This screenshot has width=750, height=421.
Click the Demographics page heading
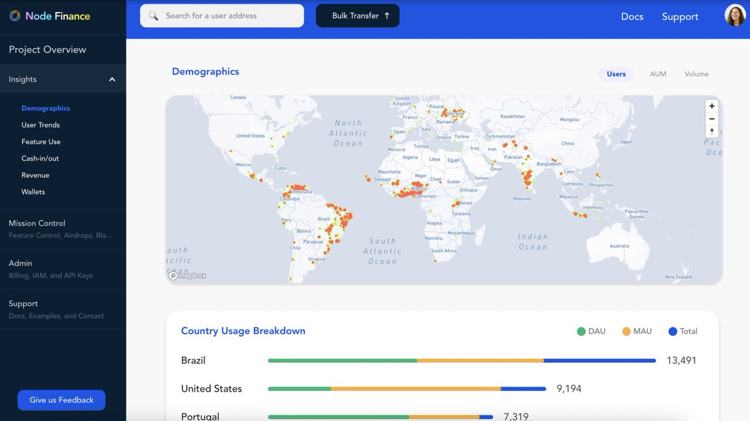coord(206,71)
